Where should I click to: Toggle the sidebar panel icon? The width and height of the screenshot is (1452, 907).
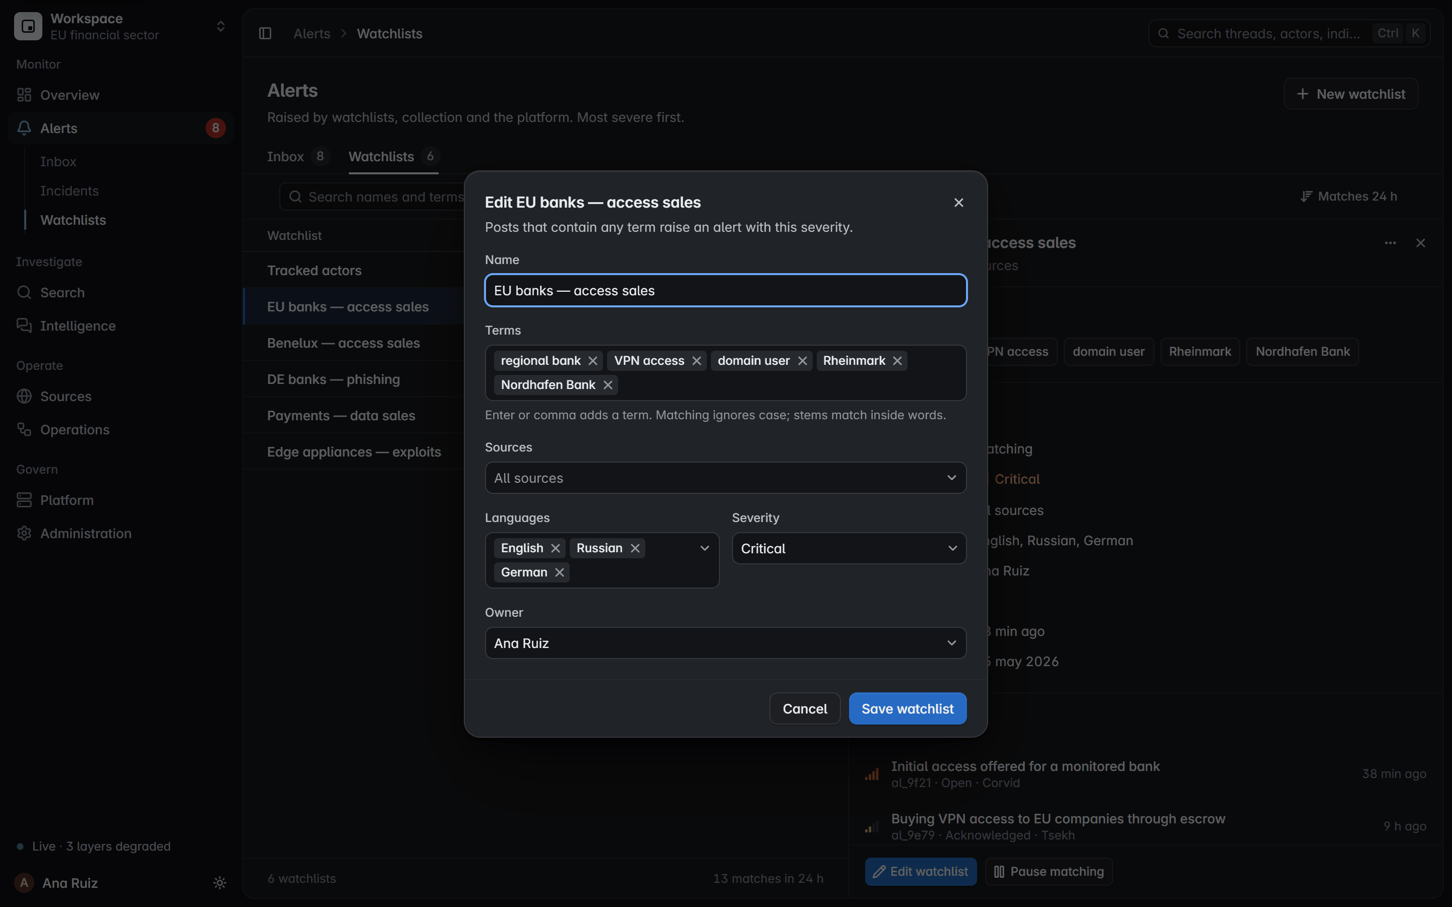265,34
